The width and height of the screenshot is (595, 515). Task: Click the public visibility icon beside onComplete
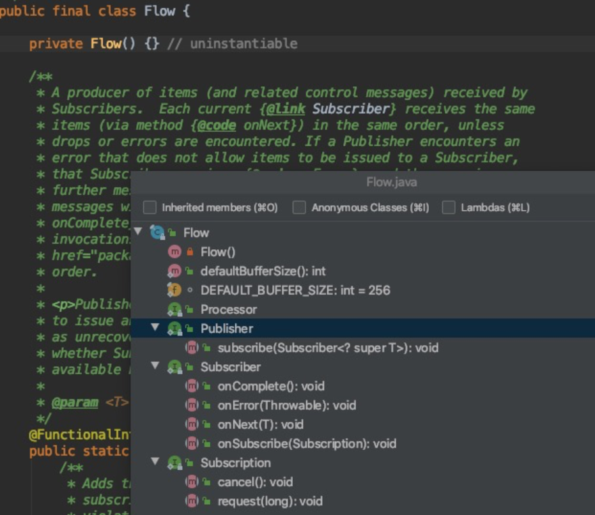pyautogui.click(x=207, y=386)
